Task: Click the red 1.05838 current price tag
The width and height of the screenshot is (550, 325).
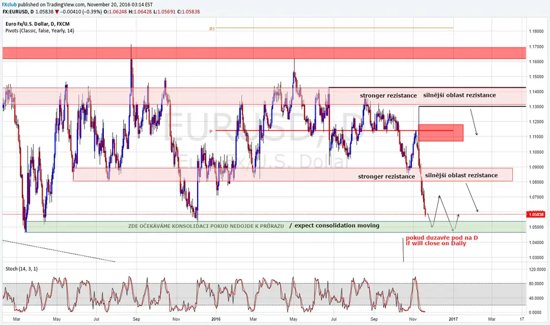Action: (536, 214)
